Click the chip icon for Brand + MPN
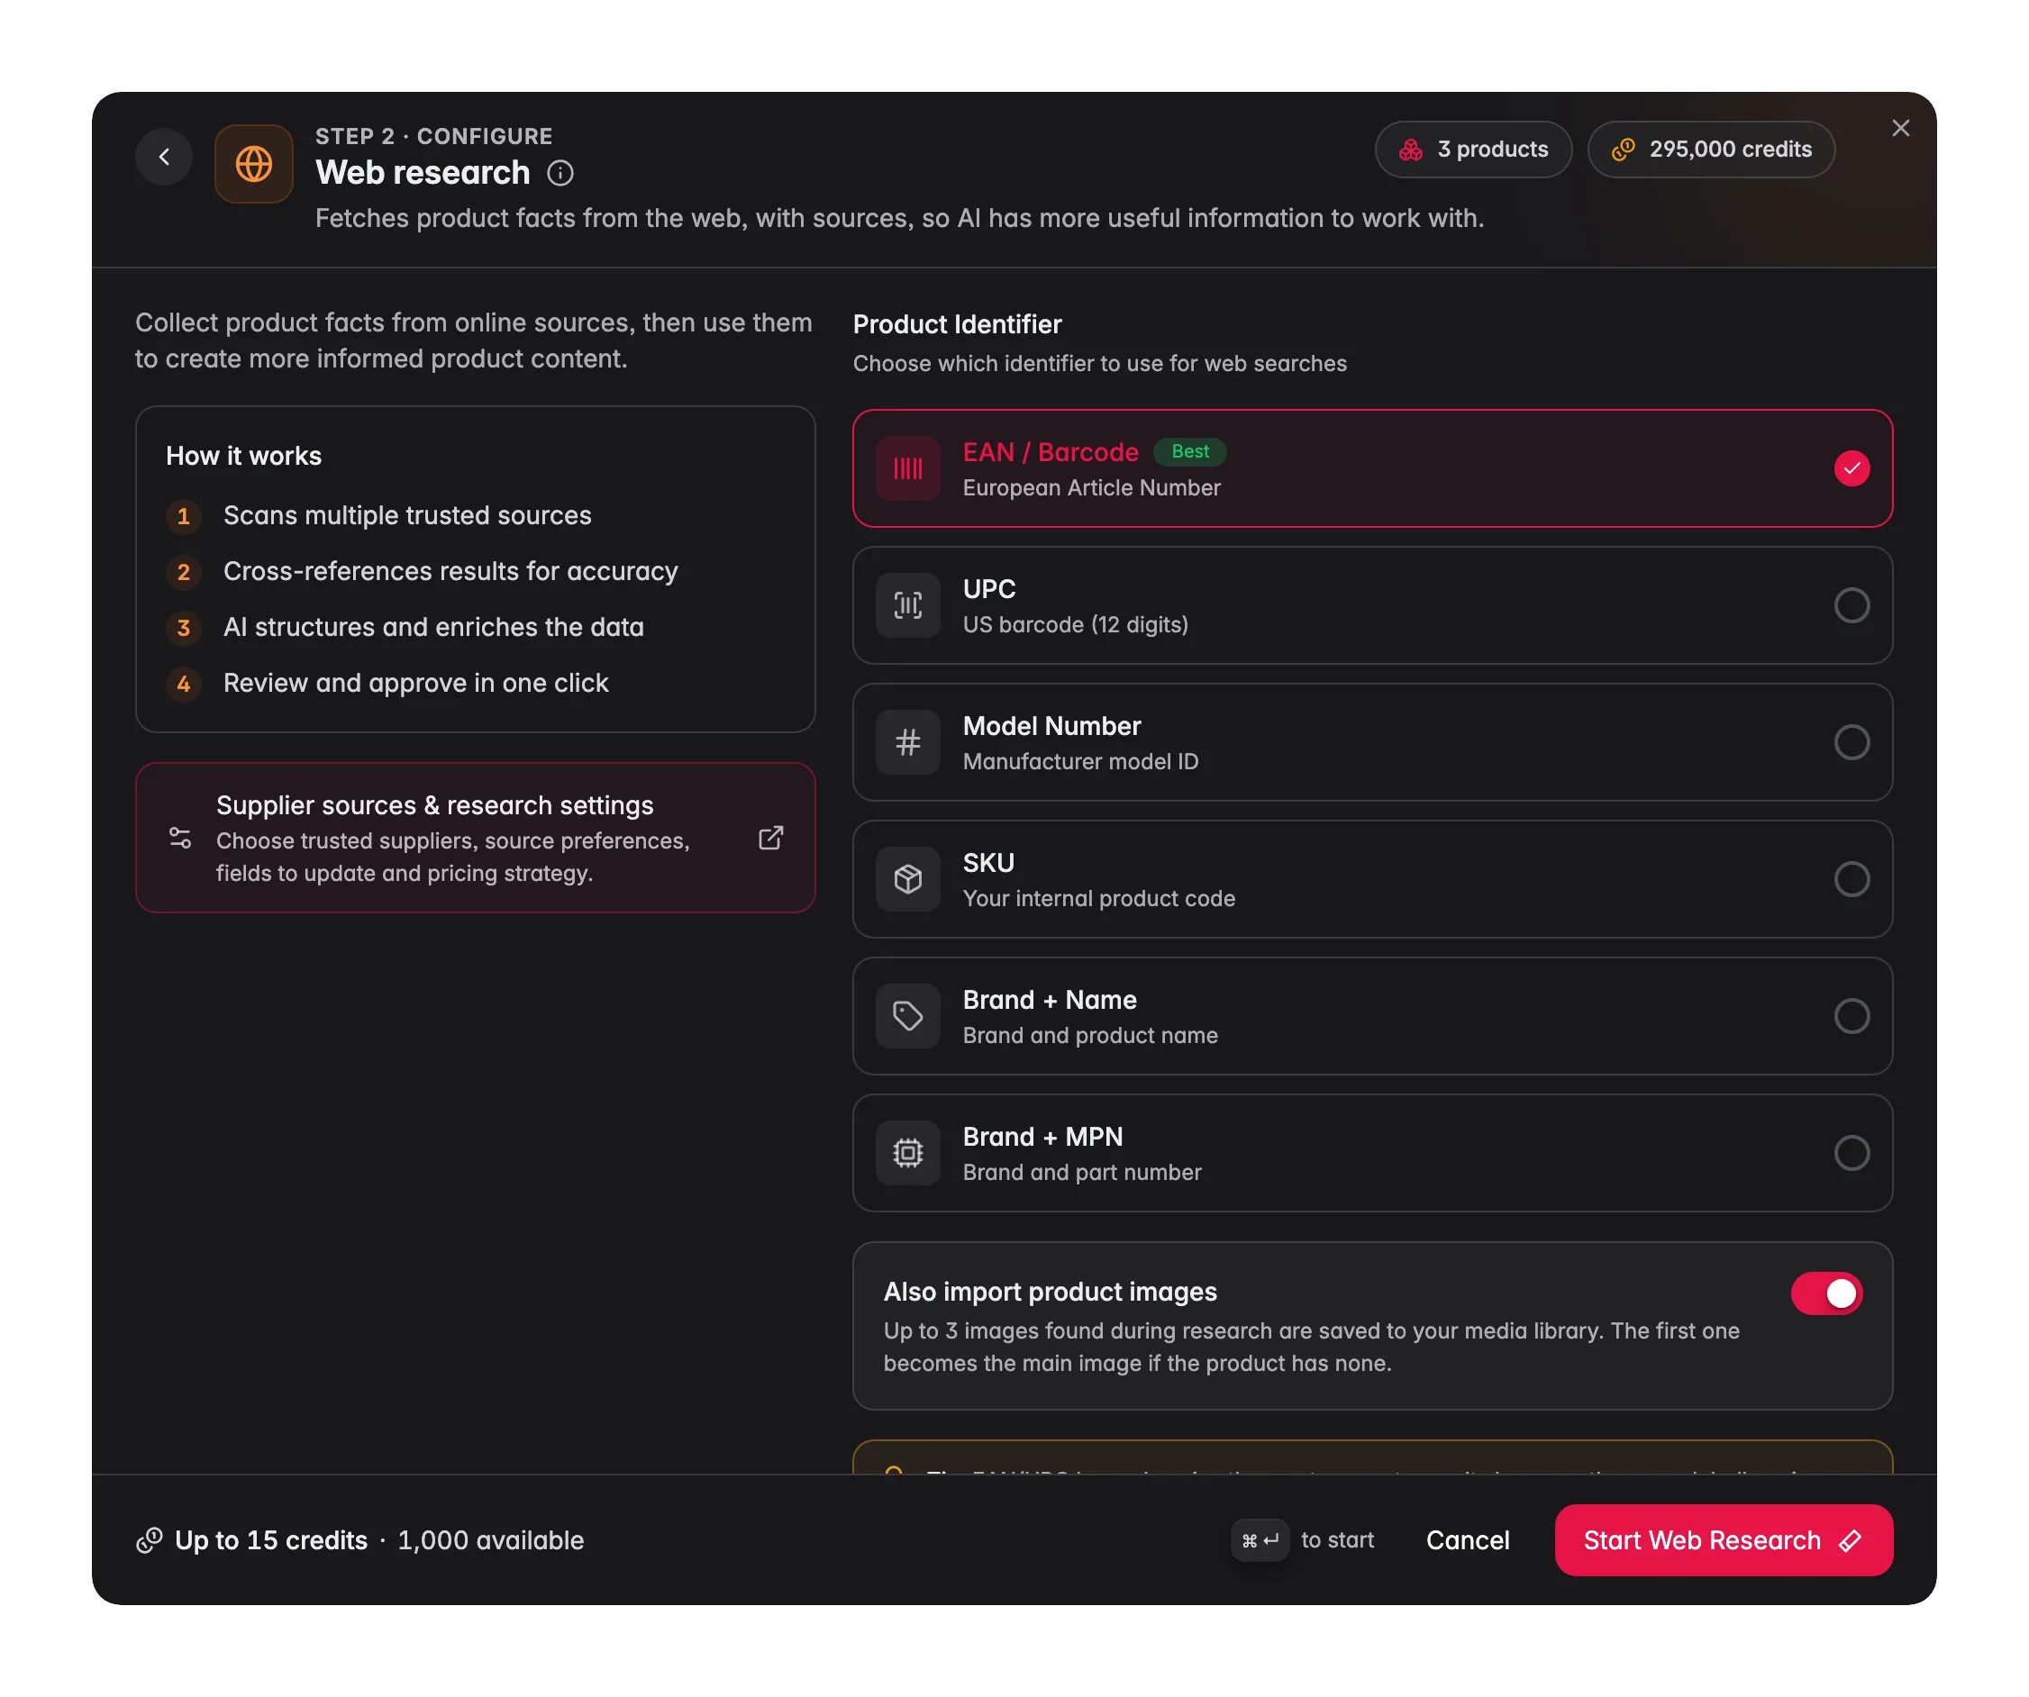Image resolution: width=2029 pixels, height=1697 pixels. [908, 1153]
